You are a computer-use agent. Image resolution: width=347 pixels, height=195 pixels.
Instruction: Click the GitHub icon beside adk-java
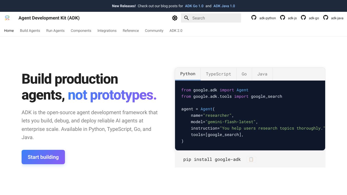326,17
